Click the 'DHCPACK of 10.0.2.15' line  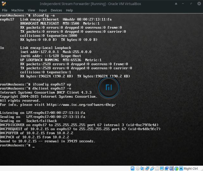(x=35, y=137)
